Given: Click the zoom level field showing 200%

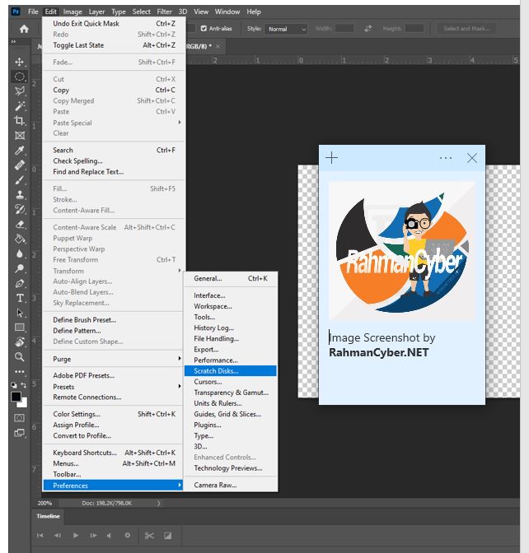Looking at the screenshot, I should click(44, 504).
